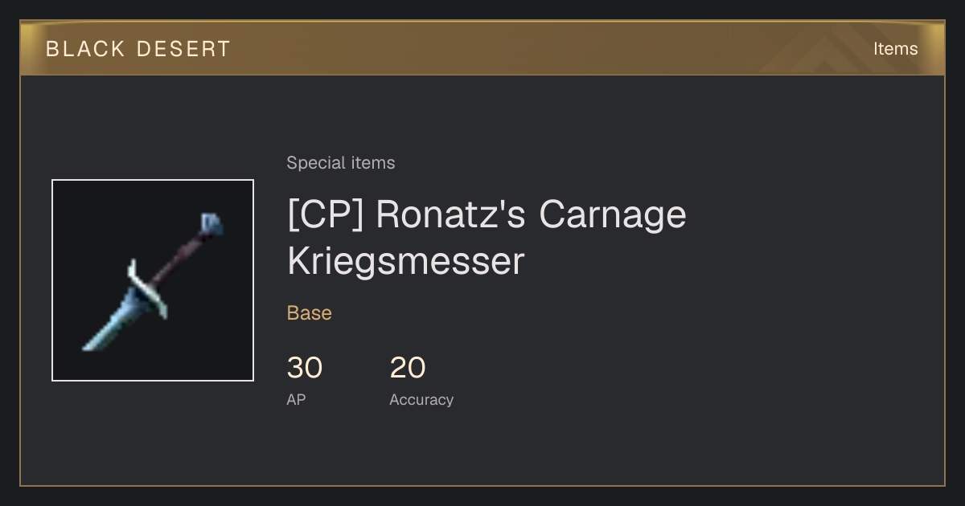This screenshot has height=506, width=965.
Task: Select the Special items category label
Action: tap(341, 163)
